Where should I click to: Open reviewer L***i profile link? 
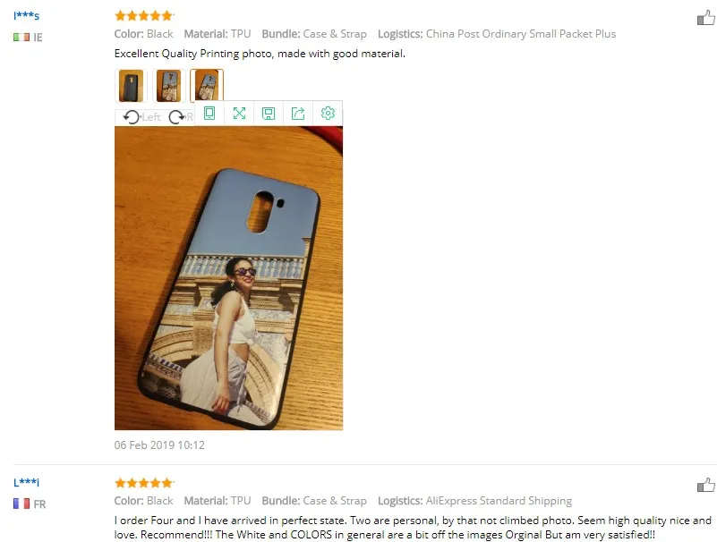click(x=27, y=482)
